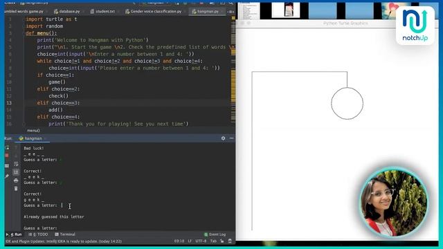Click 'Bad luck!' in the console output
Viewport: 443px width, 249px height.
coord(34,148)
